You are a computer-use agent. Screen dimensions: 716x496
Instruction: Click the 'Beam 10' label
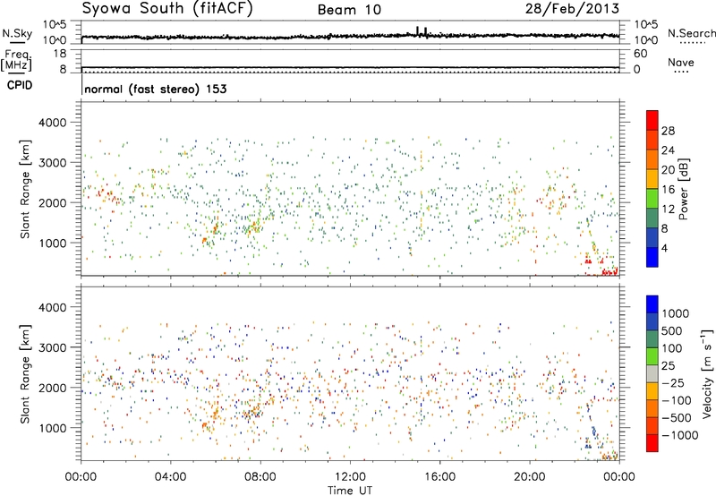pos(349,10)
